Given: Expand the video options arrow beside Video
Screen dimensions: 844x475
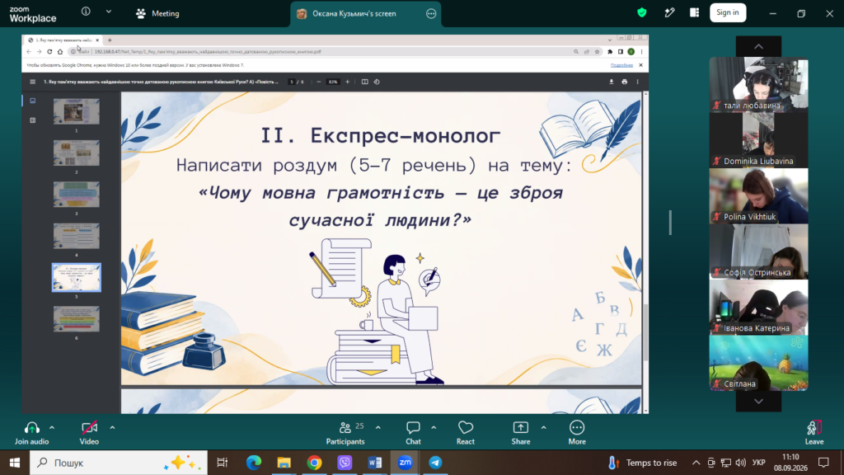Looking at the screenshot, I should (112, 428).
